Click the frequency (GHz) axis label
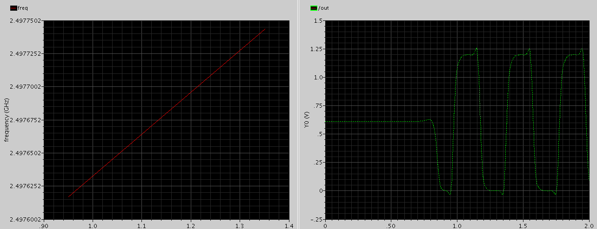597x229 pixels. click(7, 120)
